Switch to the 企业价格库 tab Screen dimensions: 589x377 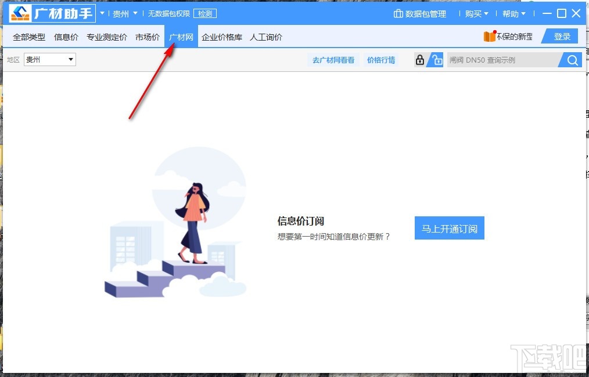(221, 36)
